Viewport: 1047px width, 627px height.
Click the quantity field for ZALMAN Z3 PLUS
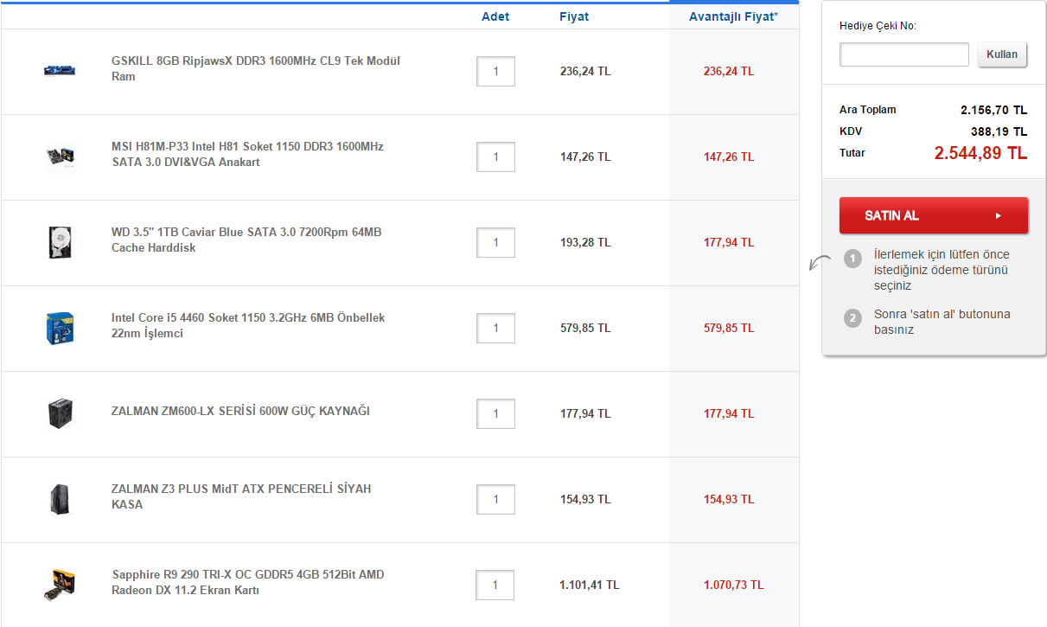tap(495, 500)
